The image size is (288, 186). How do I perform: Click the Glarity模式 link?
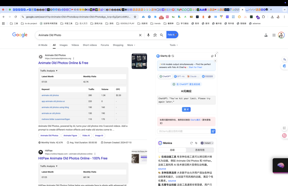click(195, 120)
